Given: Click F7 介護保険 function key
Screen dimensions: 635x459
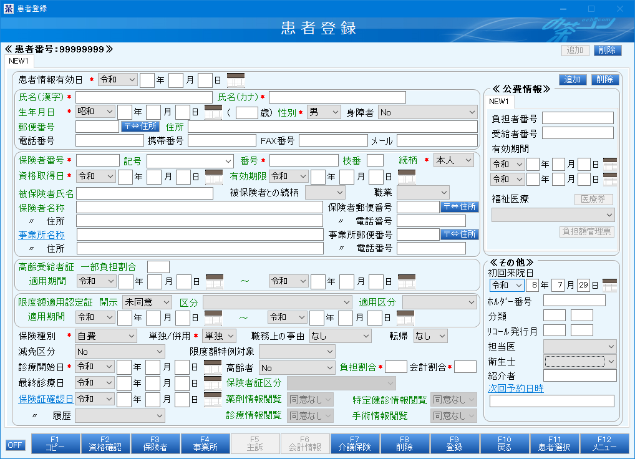Looking at the screenshot, I should 355,443.
